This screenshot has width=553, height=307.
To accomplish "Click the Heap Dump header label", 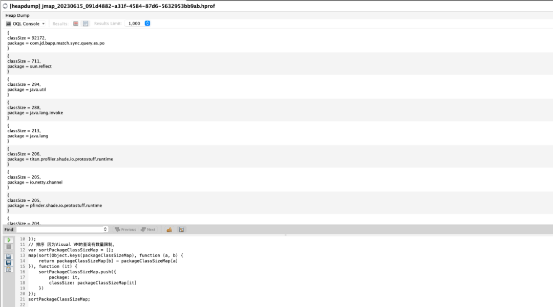I will click(x=17, y=15).
